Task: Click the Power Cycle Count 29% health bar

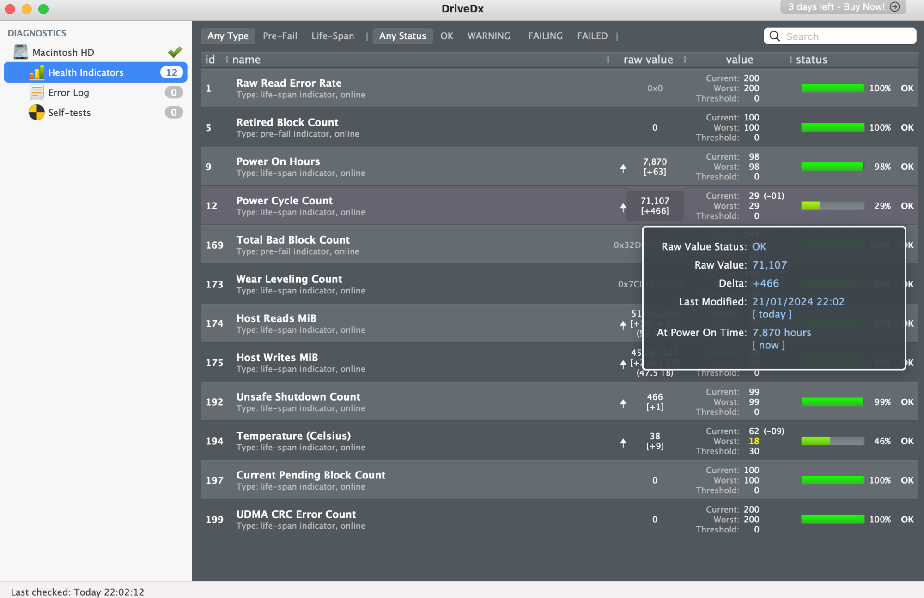Action: pyautogui.click(x=833, y=206)
